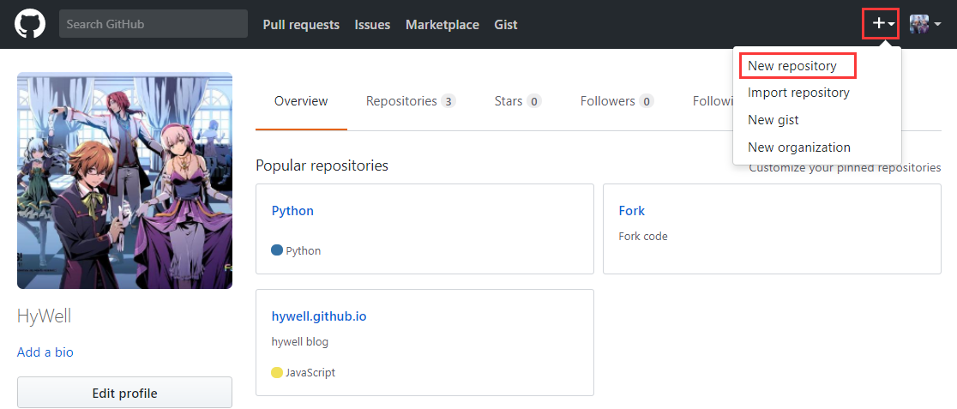Screen dimensions: 957x409
Task: Open Pull requests in top navigation
Action: (301, 24)
